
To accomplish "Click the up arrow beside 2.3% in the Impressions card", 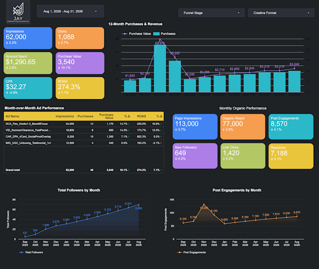I will coord(7,43).
